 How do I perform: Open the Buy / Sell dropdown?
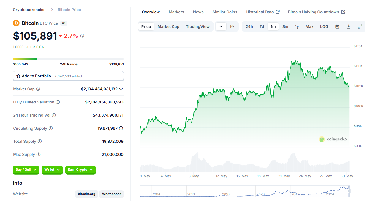(26, 169)
